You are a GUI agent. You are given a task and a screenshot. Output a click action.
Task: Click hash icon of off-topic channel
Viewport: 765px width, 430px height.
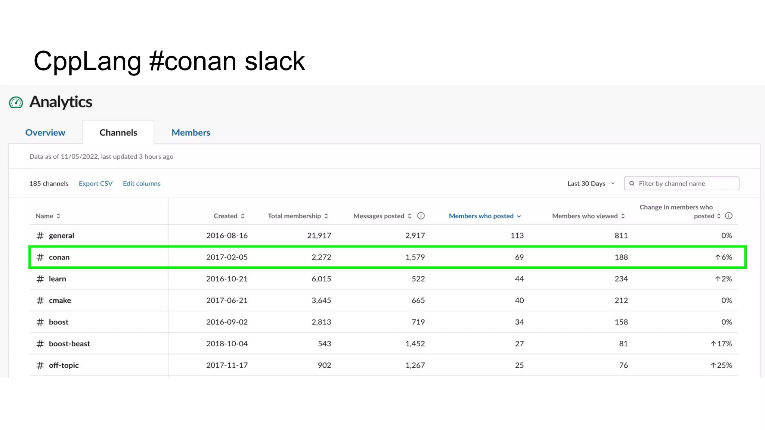(x=40, y=365)
